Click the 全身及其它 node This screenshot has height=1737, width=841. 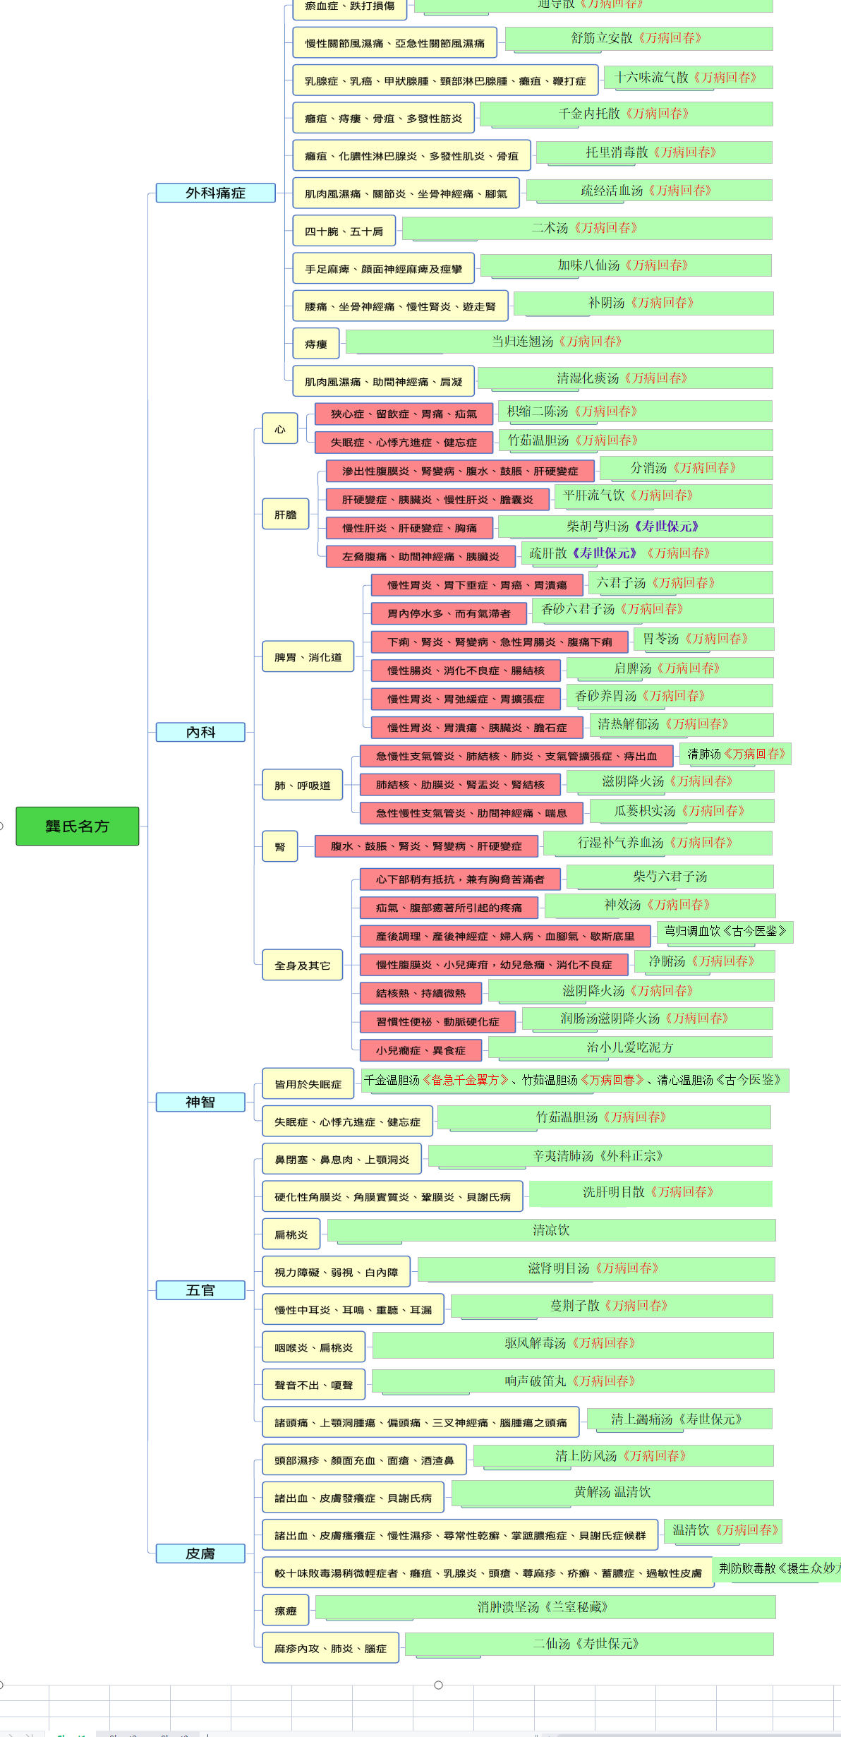click(302, 965)
